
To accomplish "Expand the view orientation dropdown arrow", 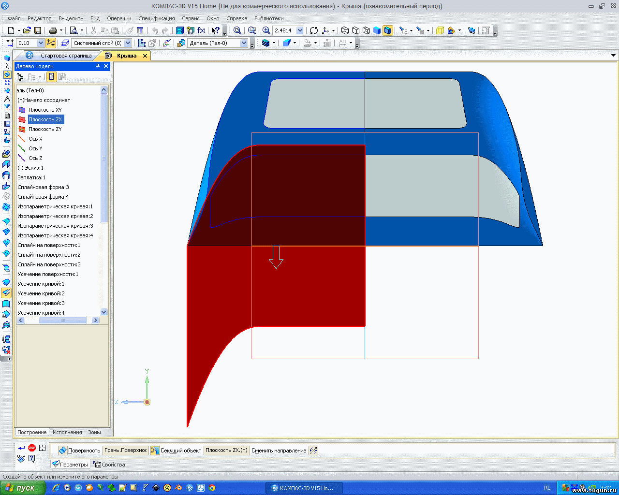I will 333,30.
